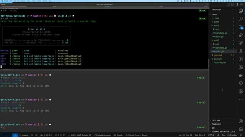Expand the SONARLINT ISSUE LOCATIONS section
The height and width of the screenshot is (137, 245).
[x=223, y=132]
